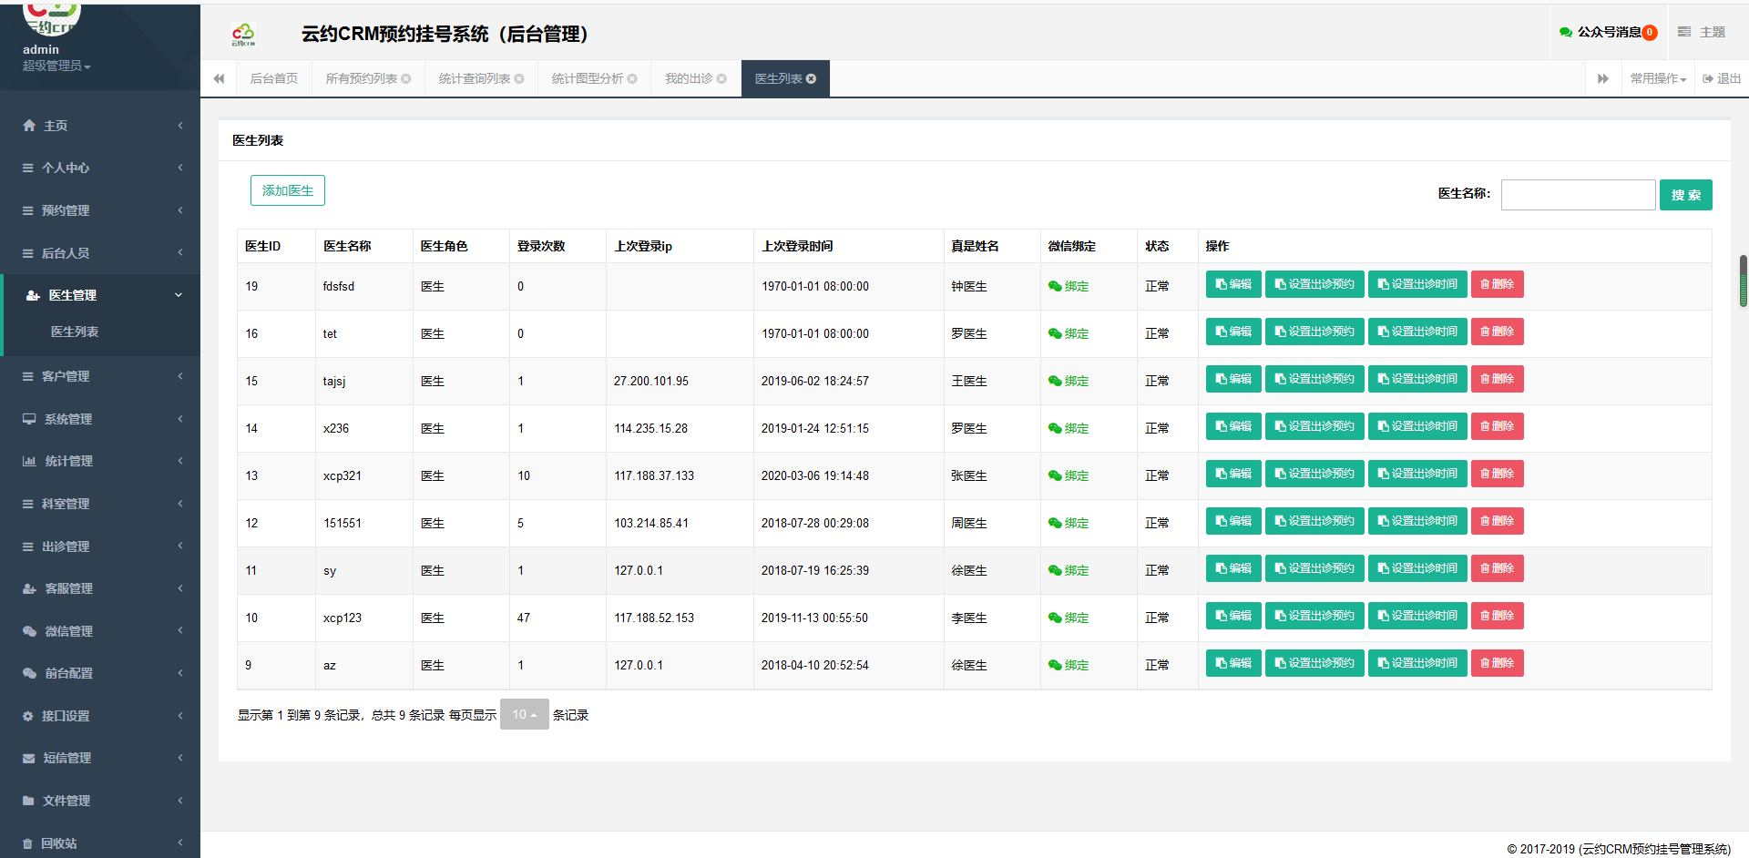Expand the 预约管理 sidebar menu
The width and height of the screenshot is (1749, 858).
[100, 210]
